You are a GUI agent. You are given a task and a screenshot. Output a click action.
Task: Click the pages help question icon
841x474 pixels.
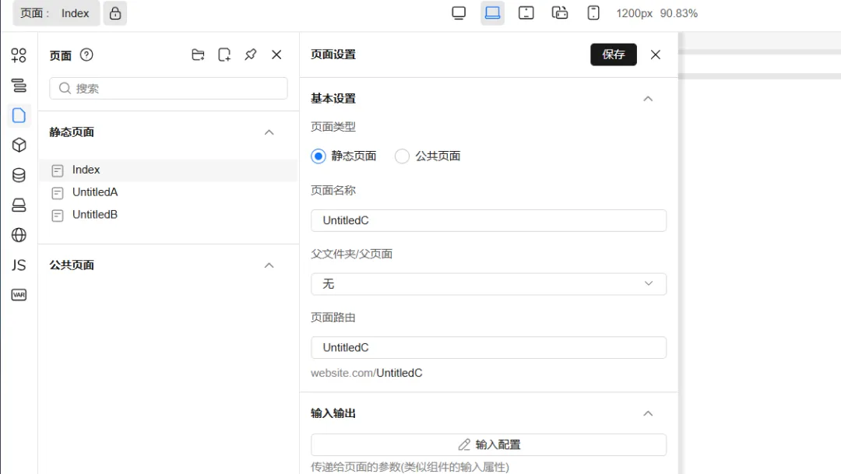click(86, 54)
